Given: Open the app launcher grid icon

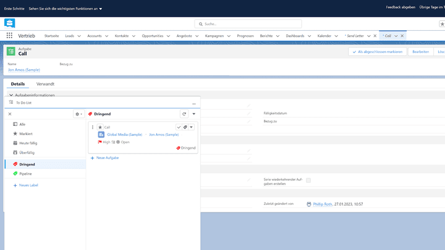Looking at the screenshot, I should click(10, 36).
